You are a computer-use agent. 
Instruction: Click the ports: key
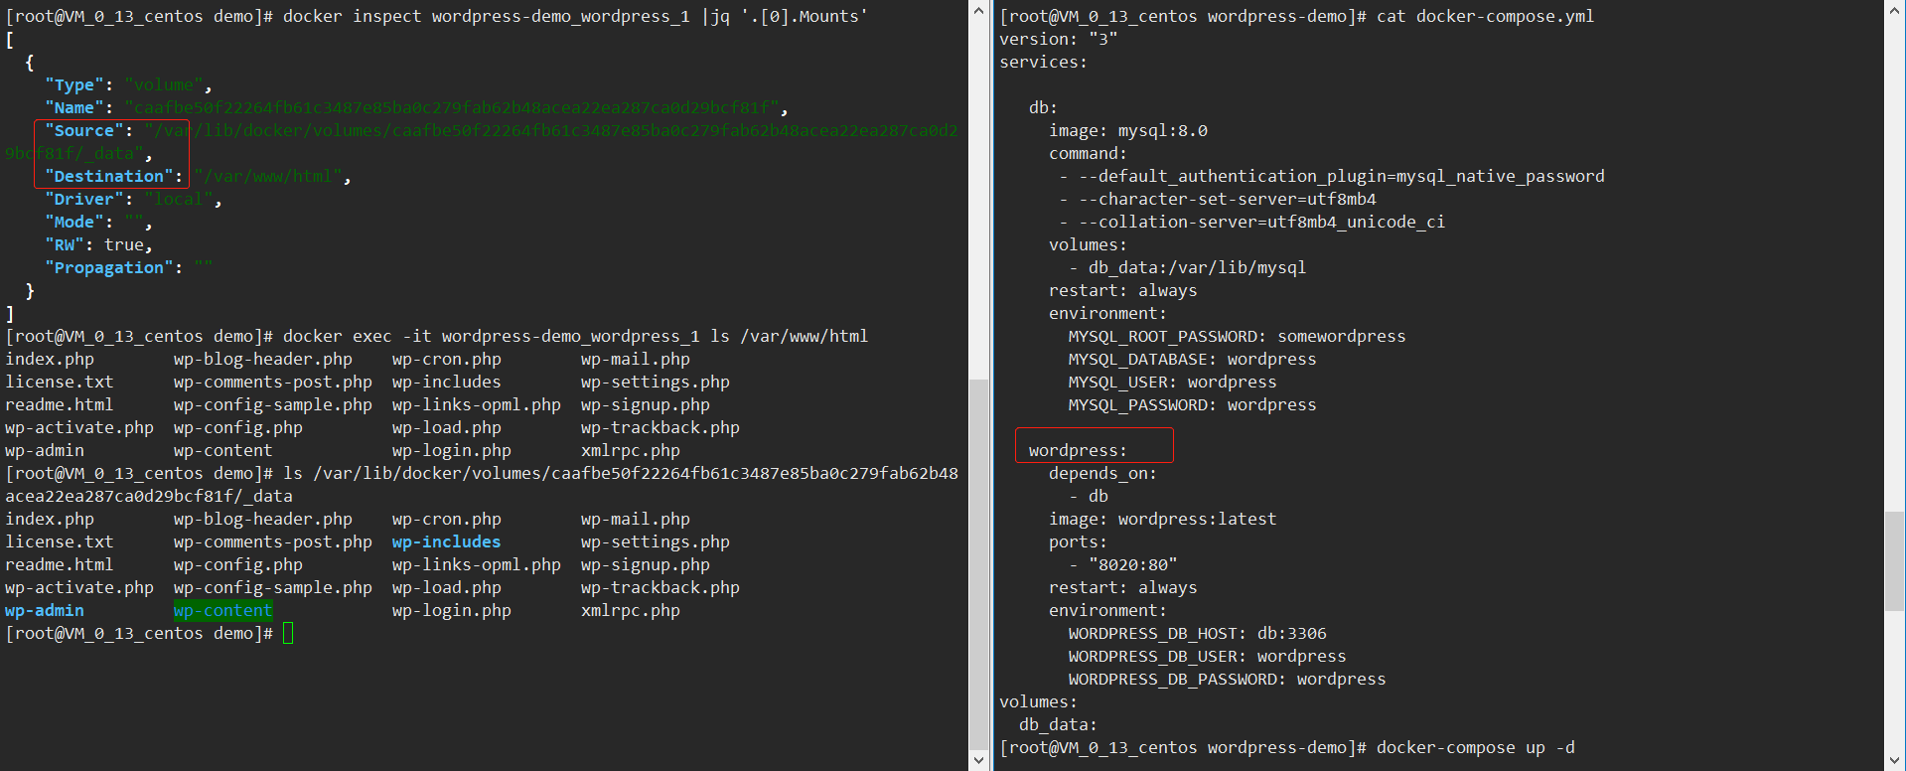1078,541
